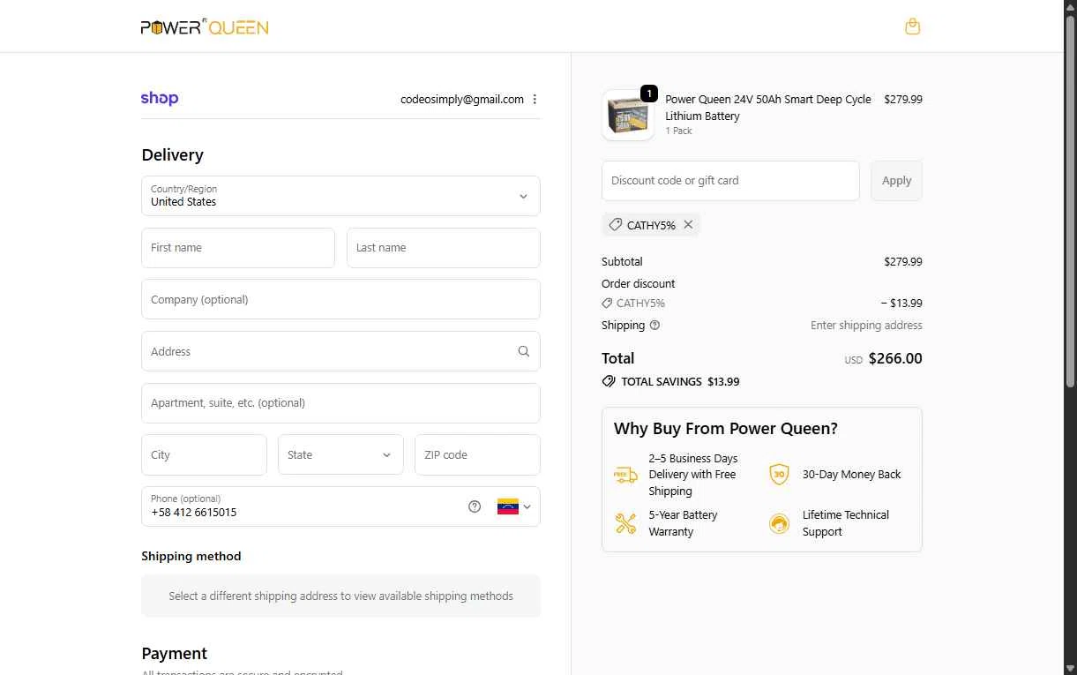Click the TOTAL SAVINGS $13.99 text
The width and height of the screenshot is (1077, 675).
coord(680,382)
